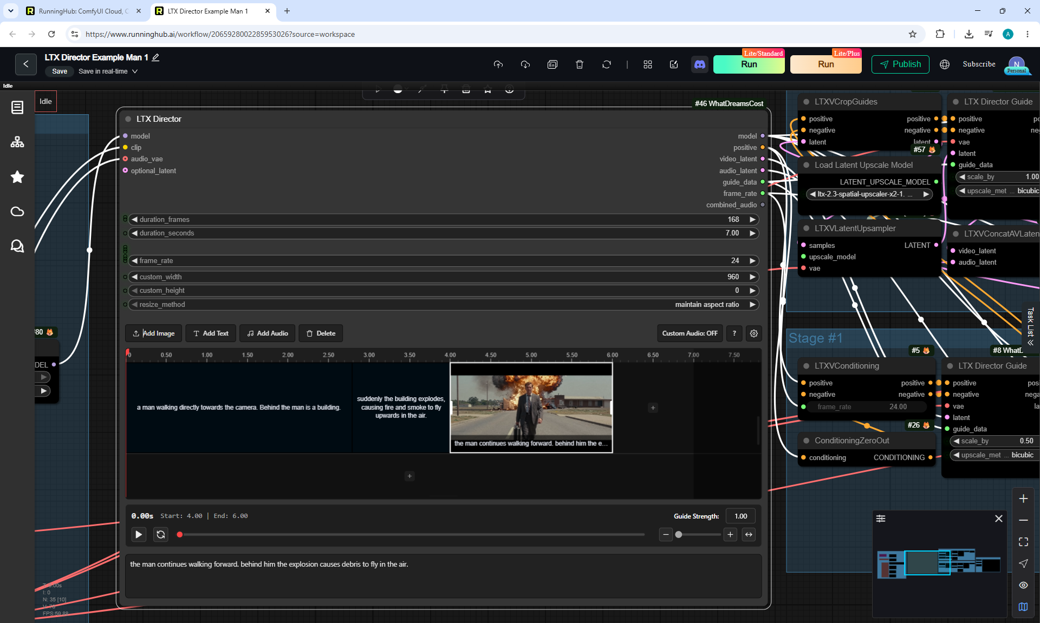Collapse the LTXVCropGuides node dot
This screenshot has width=1040, height=623.
[807, 102]
